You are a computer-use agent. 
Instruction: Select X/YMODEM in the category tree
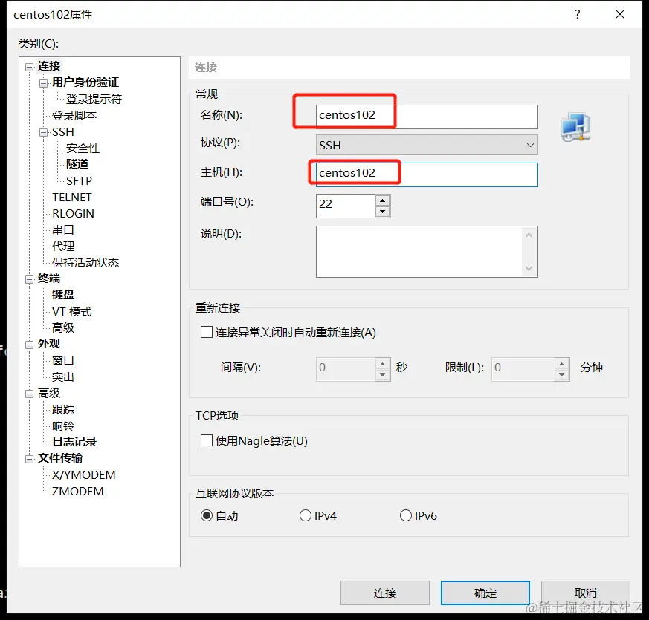(83, 475)
